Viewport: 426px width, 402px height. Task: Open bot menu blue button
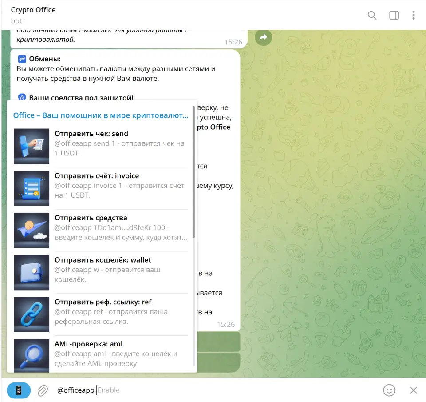pyautogui.click(x=19, y=390)
